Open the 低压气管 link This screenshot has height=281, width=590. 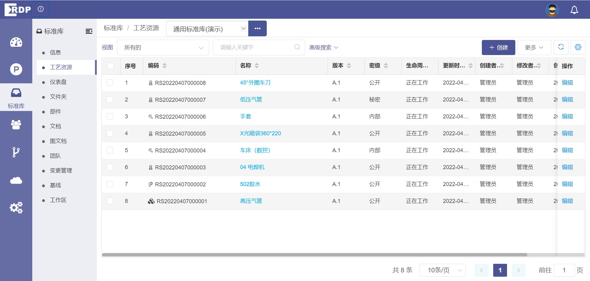251,100
